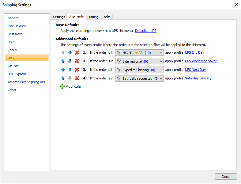241x184 pixels.
Task: Open the Expedite Shipping filter dropdown
Action: pos(139,70)
